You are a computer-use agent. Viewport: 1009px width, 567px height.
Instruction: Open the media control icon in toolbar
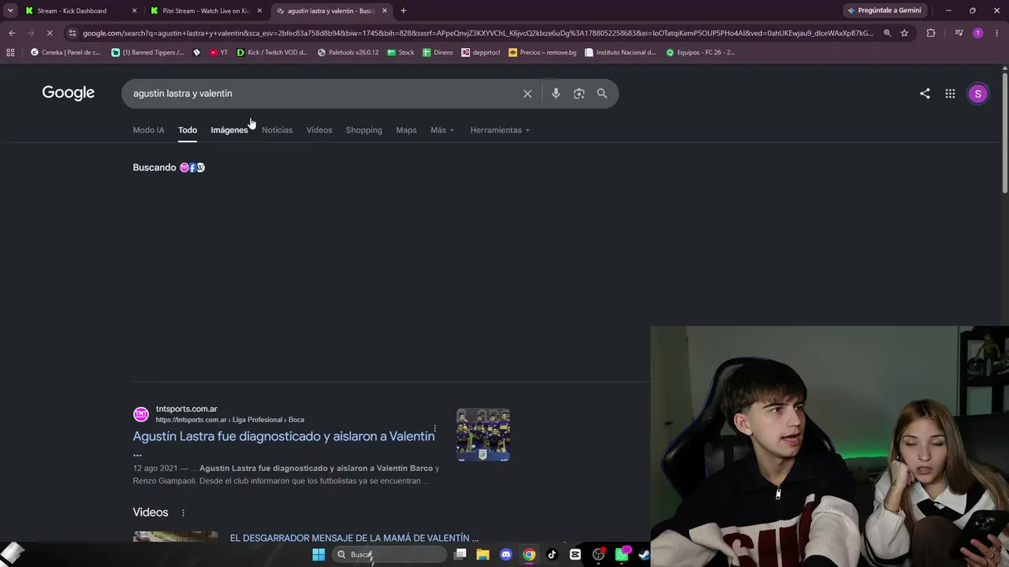pos(959,33)
